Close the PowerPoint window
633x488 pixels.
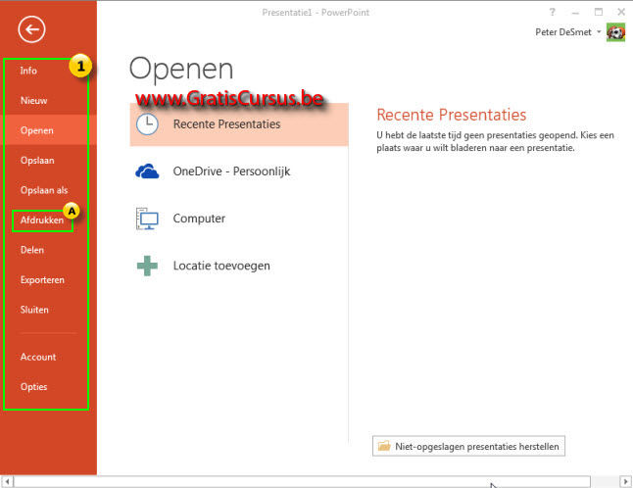[x=621, y=12]
